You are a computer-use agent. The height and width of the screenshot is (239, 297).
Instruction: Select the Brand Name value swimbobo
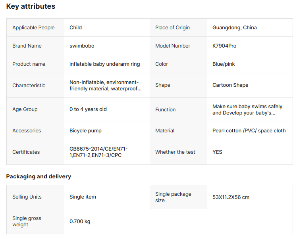pyautogui.click(x=82, y=46)
